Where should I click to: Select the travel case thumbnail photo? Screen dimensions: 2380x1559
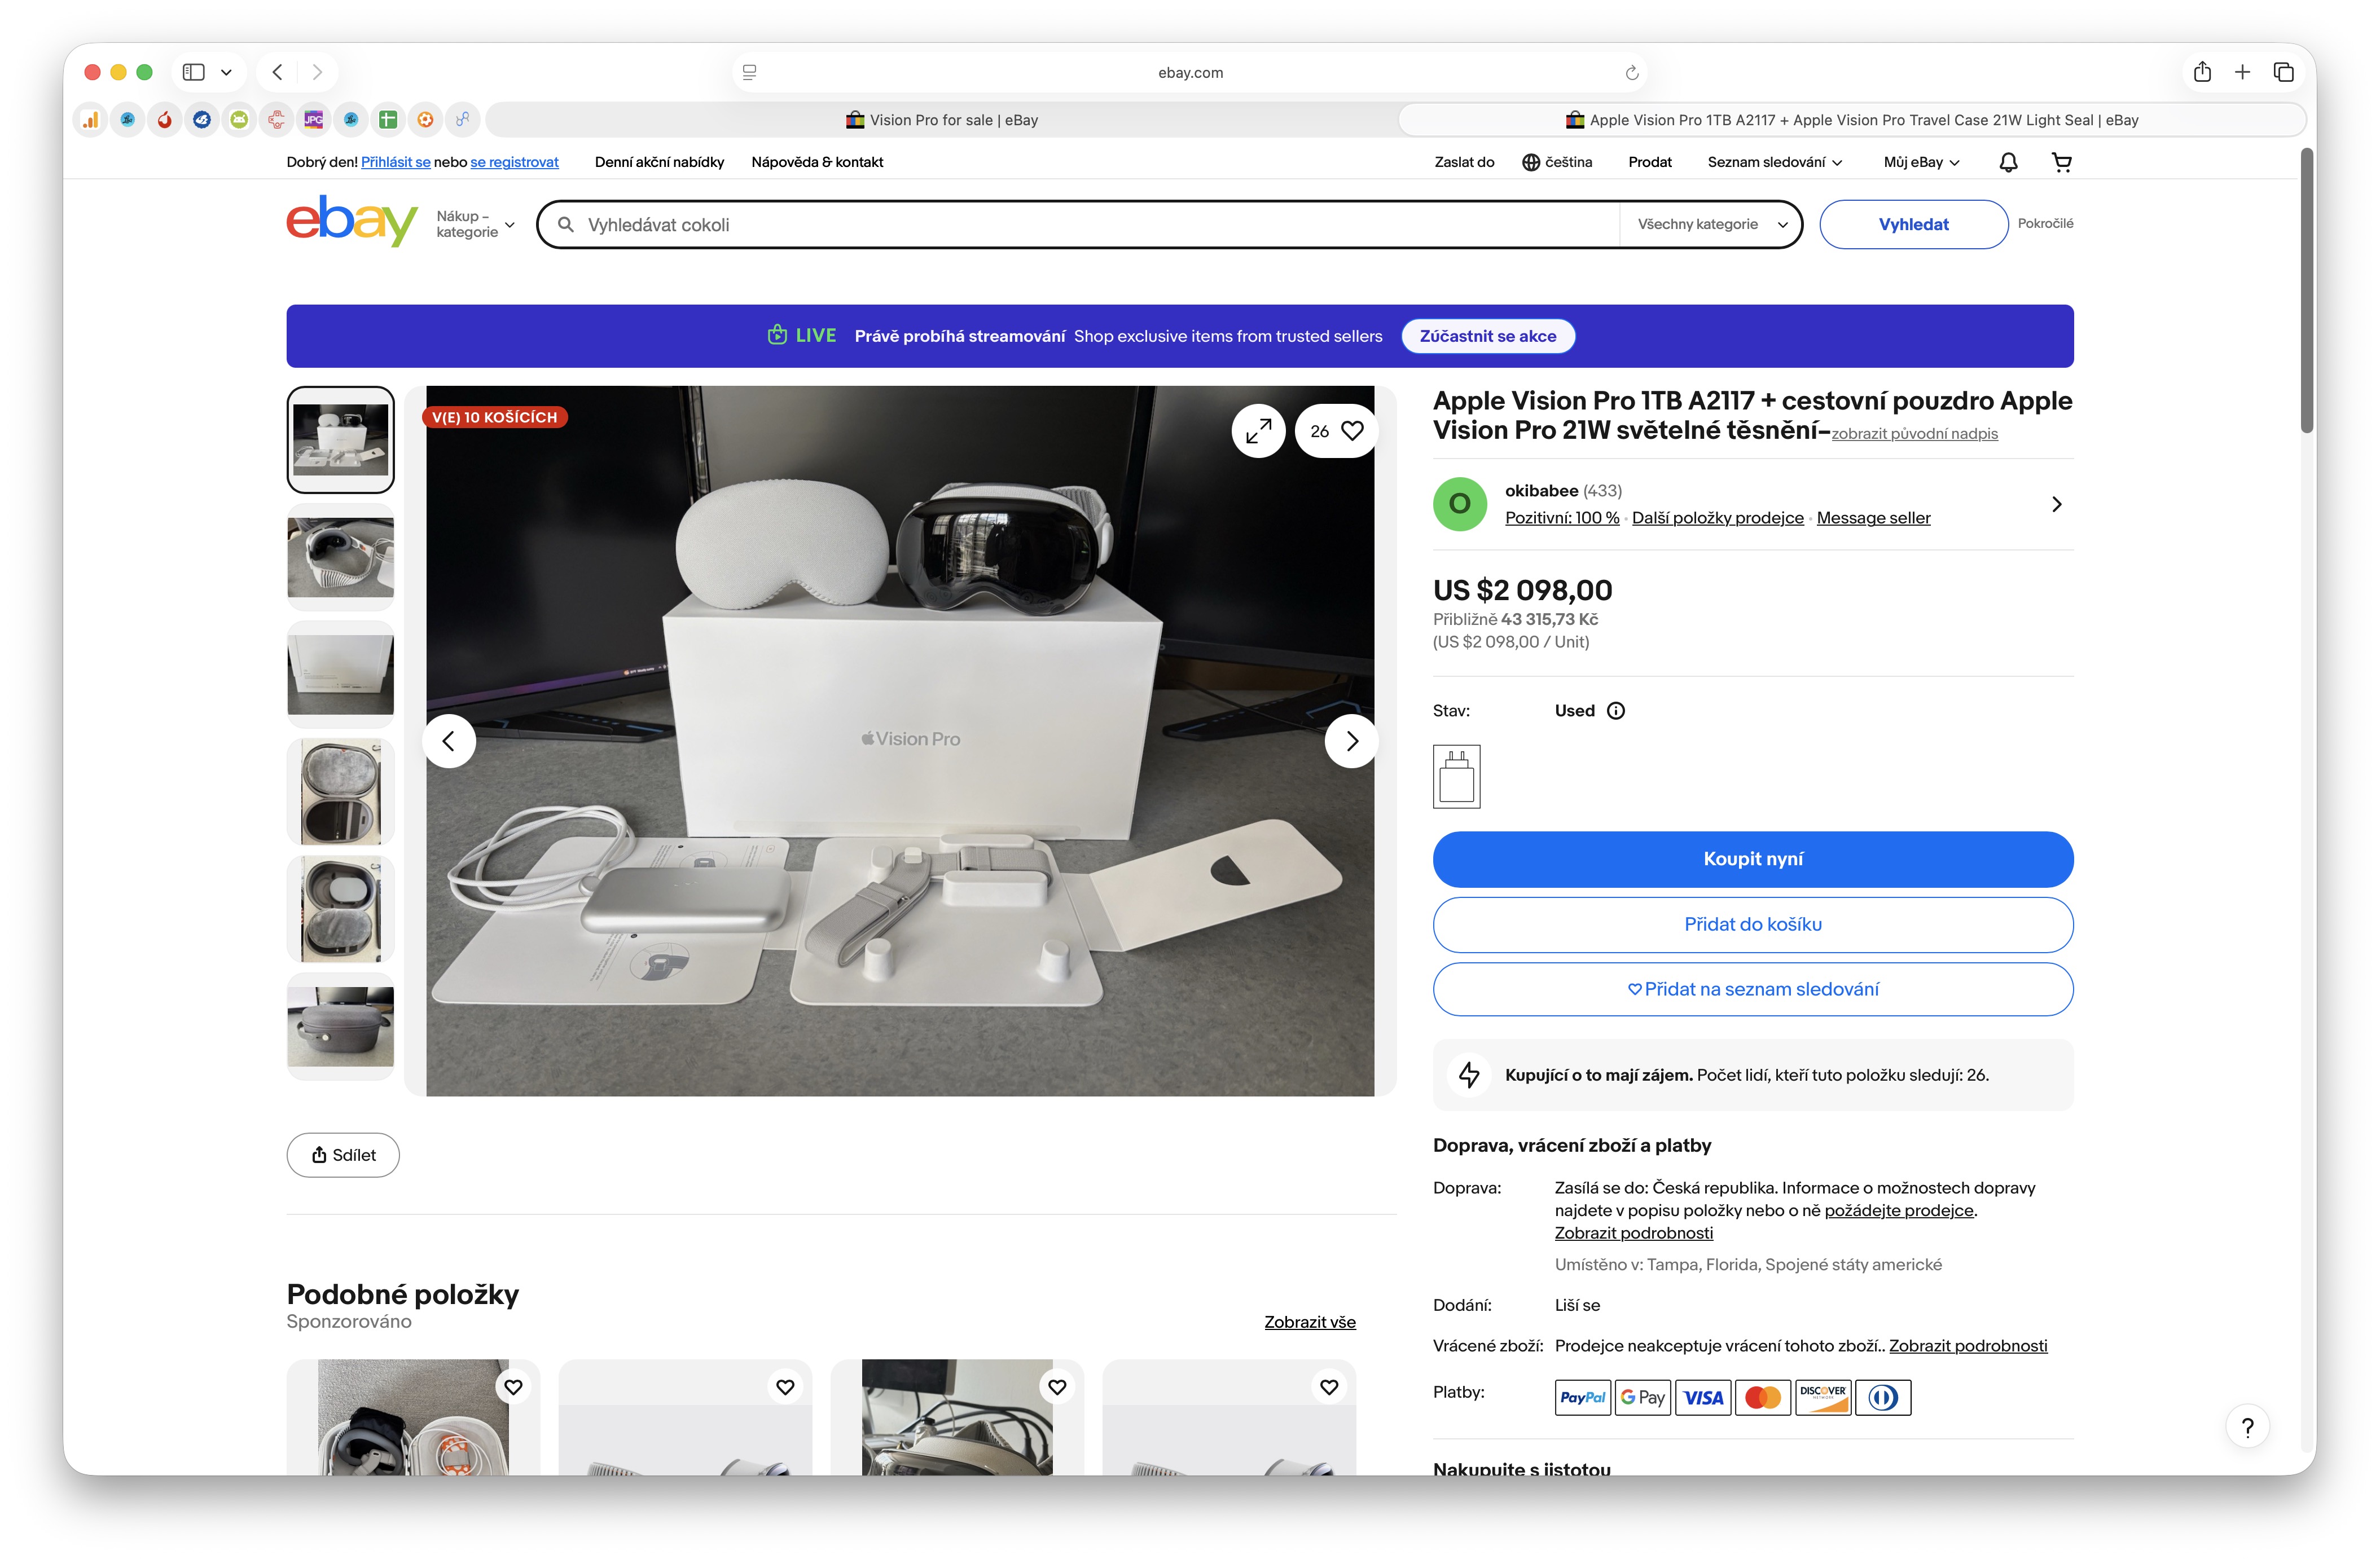[340, 1027]
